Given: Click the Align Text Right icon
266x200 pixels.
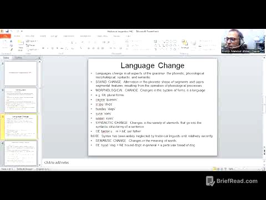Looking at the screenshot, I should point(98,48).
